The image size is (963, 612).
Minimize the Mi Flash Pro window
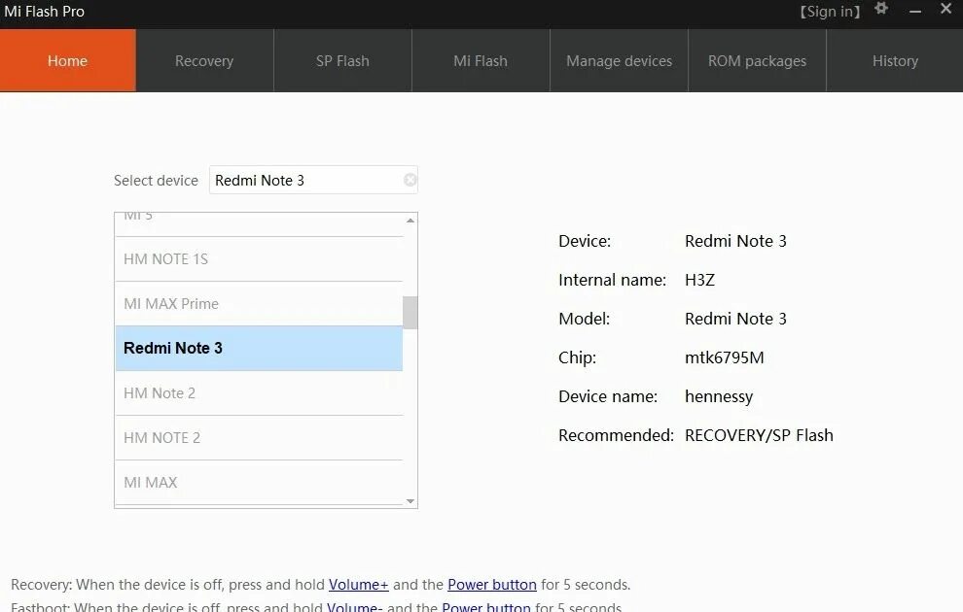pyautogui.click(x=915, y=11)
